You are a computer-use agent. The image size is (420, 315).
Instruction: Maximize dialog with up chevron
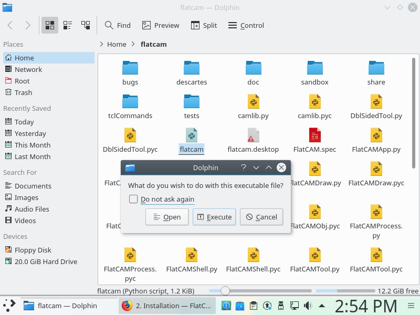point(269,167)
